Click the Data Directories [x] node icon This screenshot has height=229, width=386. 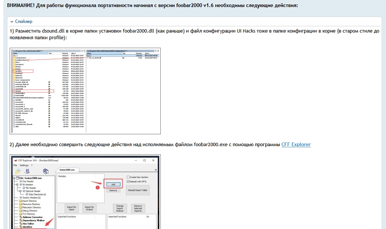27,194
